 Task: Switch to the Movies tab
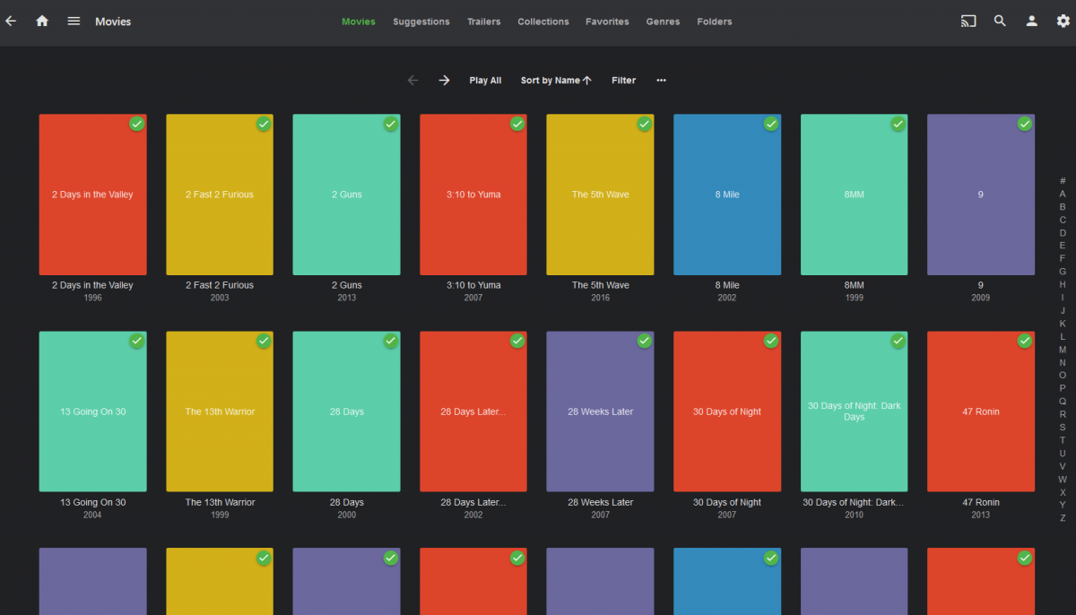point(359,22)
